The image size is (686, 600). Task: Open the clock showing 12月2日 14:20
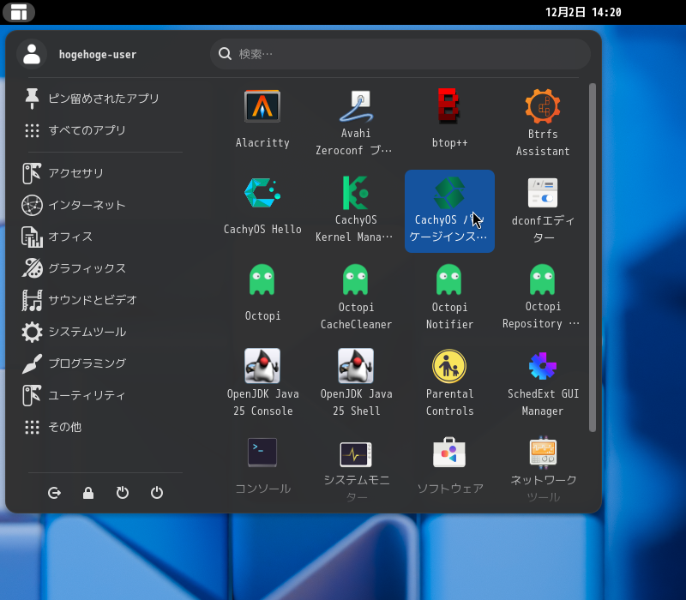583,12
